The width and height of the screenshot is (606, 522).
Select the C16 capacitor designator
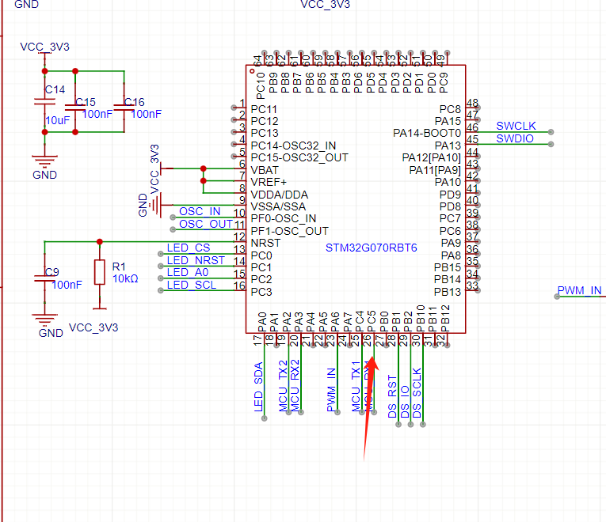coord(135,102)
